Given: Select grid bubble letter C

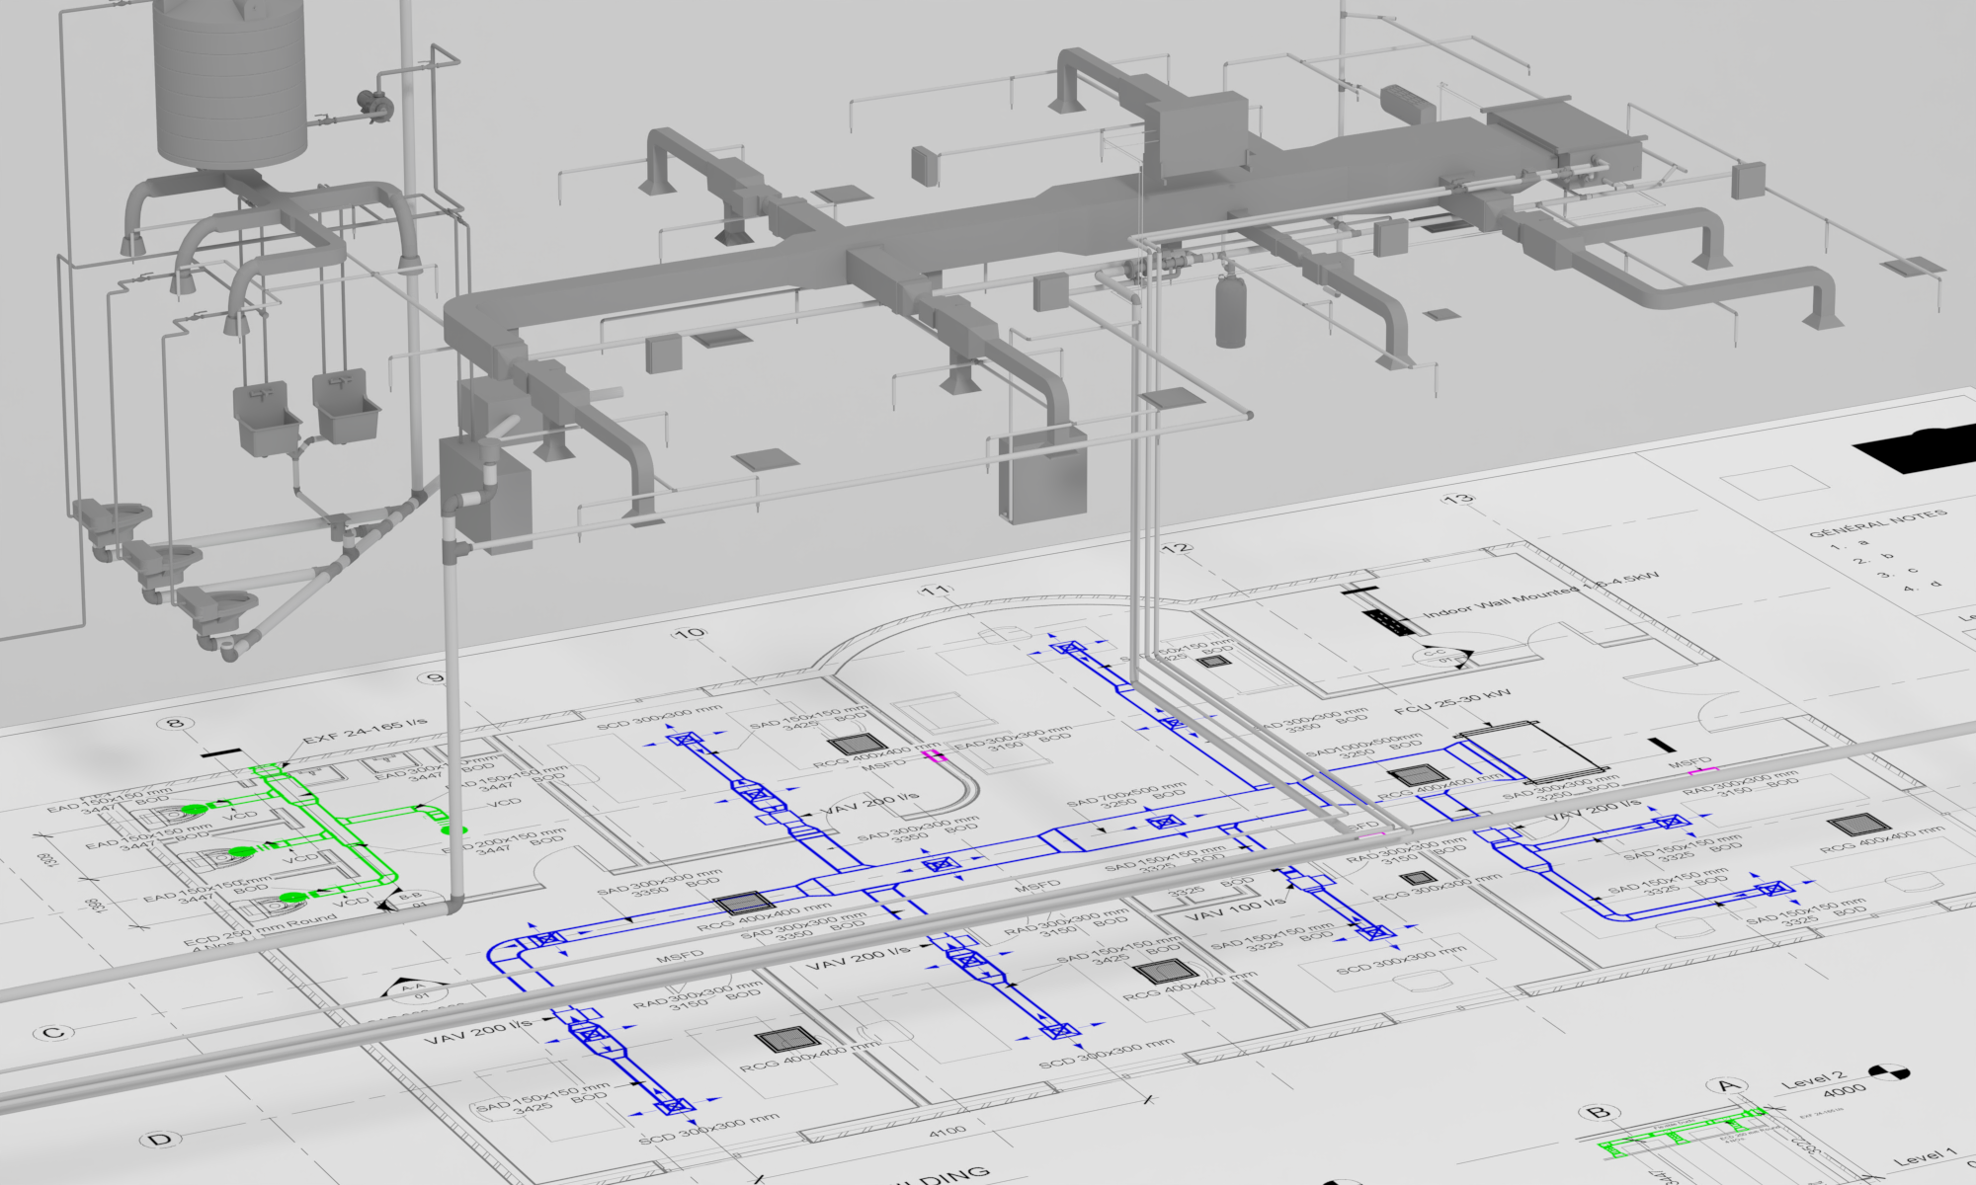Looking at the screenshot, I should point(53,1033).
